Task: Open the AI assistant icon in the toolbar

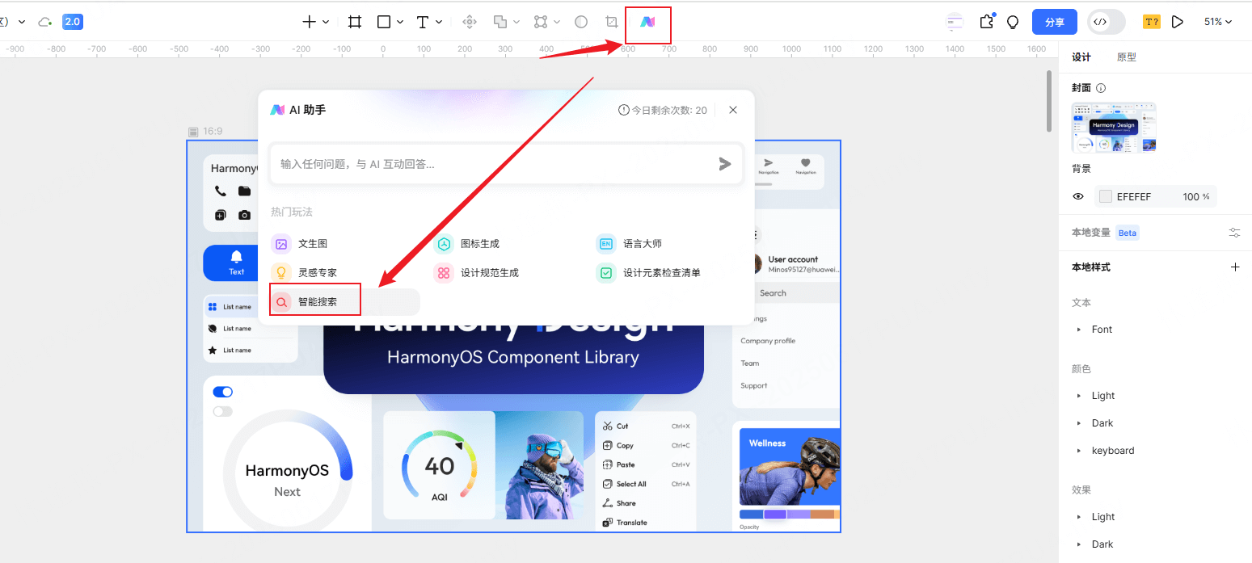Action: [647, 23]
